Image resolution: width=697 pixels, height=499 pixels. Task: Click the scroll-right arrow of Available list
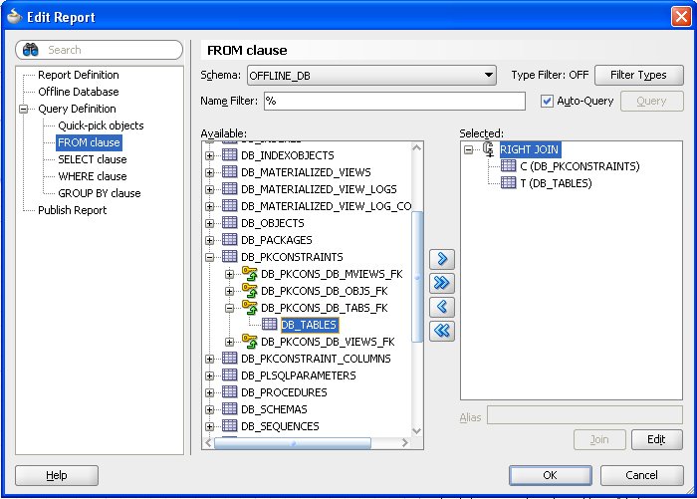click(404, 443)
